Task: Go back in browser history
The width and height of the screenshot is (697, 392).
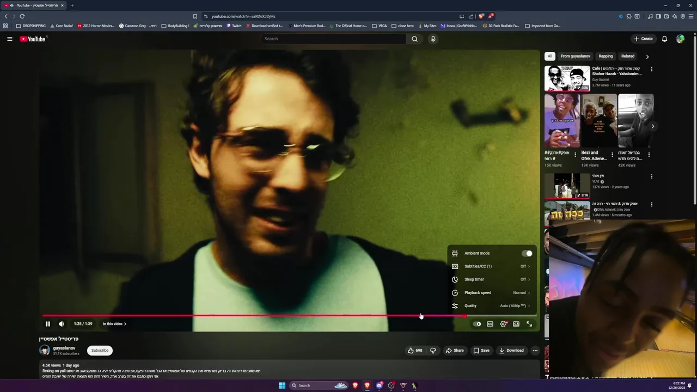Action: [x=6, y=16]
